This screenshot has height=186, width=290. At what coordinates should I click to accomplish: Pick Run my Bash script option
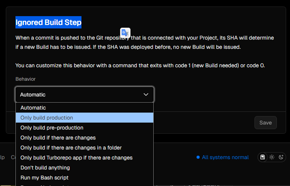85,178
